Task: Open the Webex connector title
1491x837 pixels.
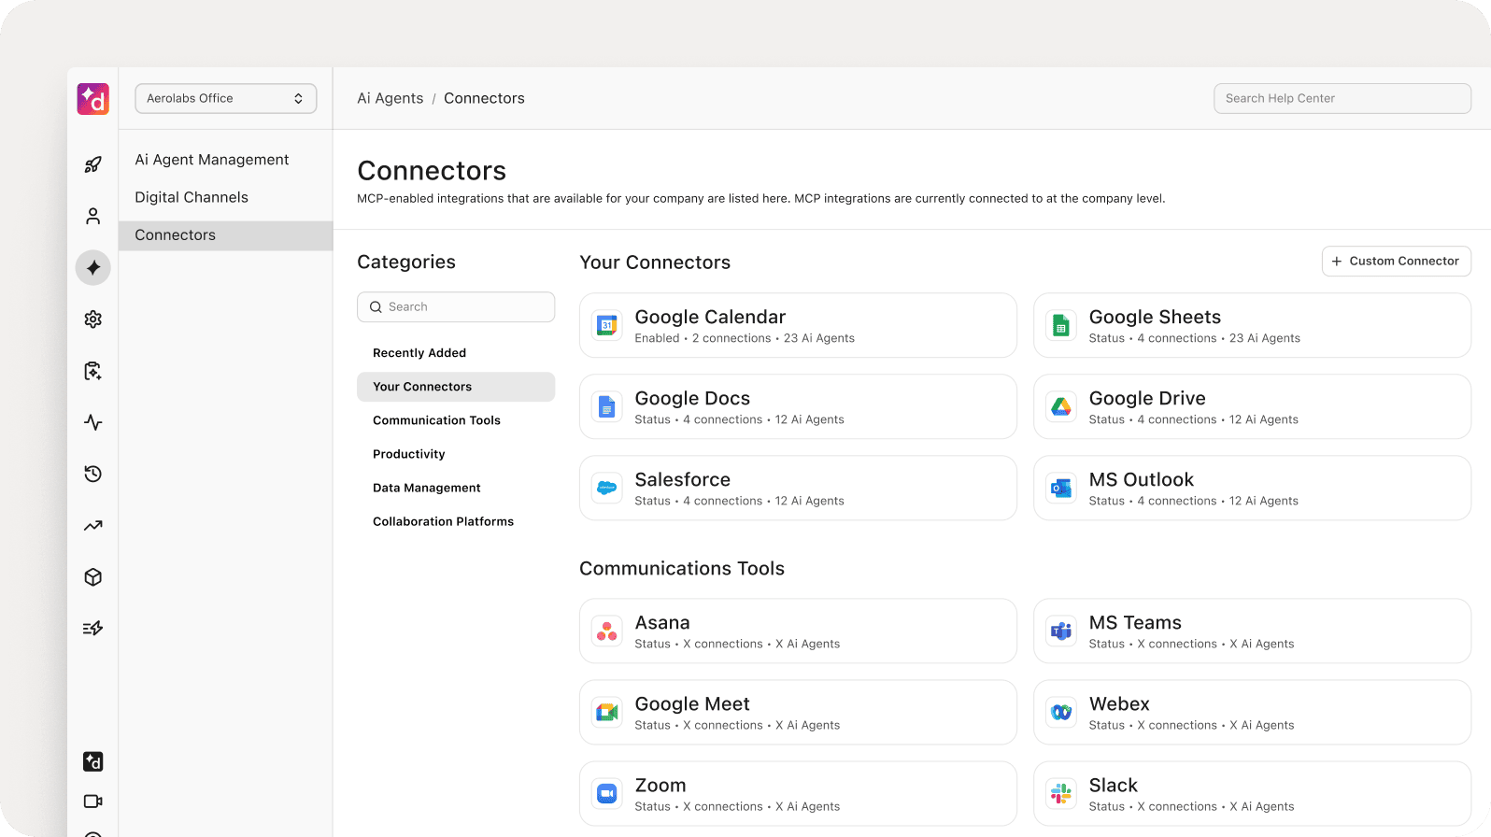Action: [1119, 704]
